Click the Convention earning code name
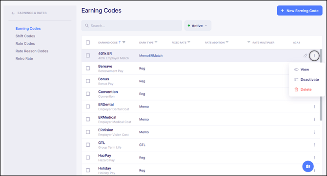This screenshot has width=327, height=176. [108, 91]
